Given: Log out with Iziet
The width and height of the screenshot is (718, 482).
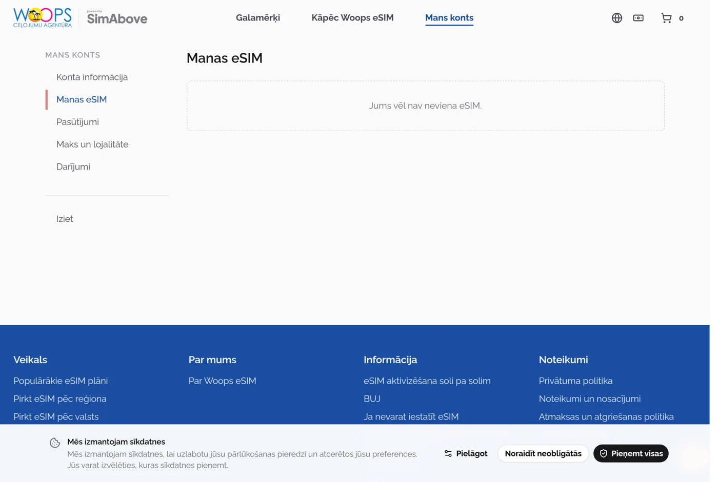Looking at the screenshot, I should point(65,219).
